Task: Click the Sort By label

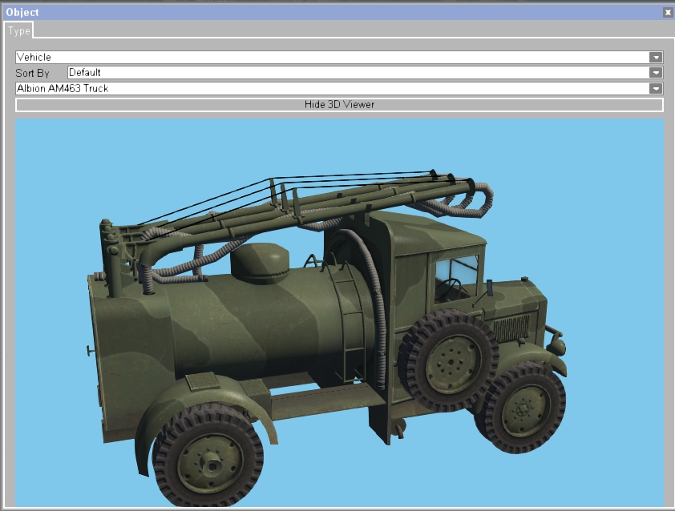Action: point(32,73)
